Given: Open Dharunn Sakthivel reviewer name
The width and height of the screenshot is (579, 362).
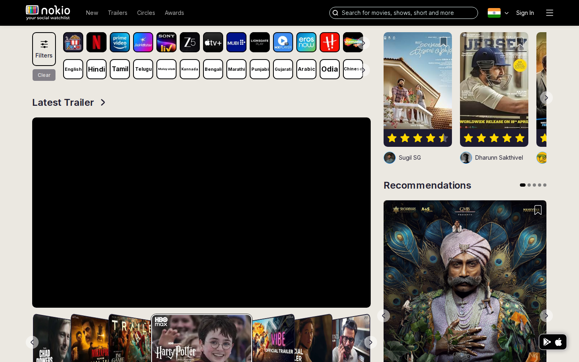Looking at the screenshot, I should pyautogui.click(x=499, y=158).
